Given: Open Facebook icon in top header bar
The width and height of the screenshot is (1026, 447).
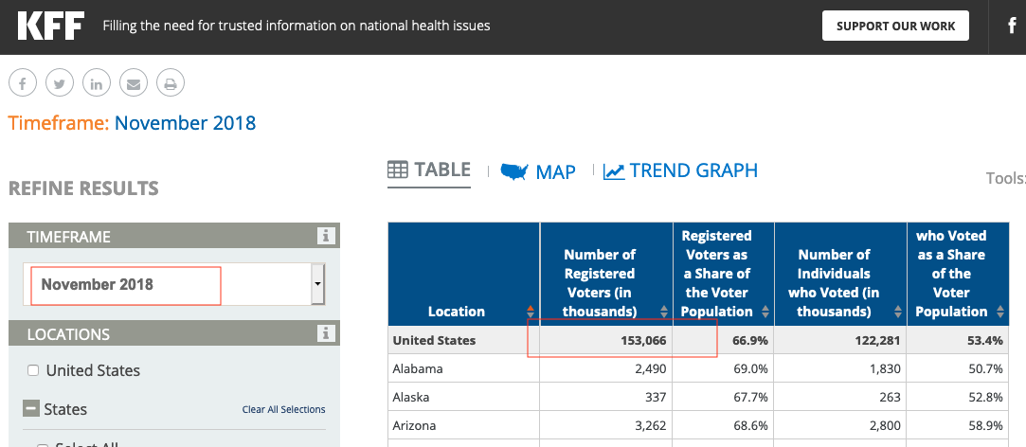Looking at the screenshot, I should [1012, 27].
